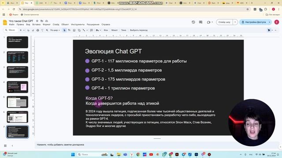Viewport: 282px width, 158px height.
Task: Open move-to-folder icon beside title
Action: (x=42, y=21)
